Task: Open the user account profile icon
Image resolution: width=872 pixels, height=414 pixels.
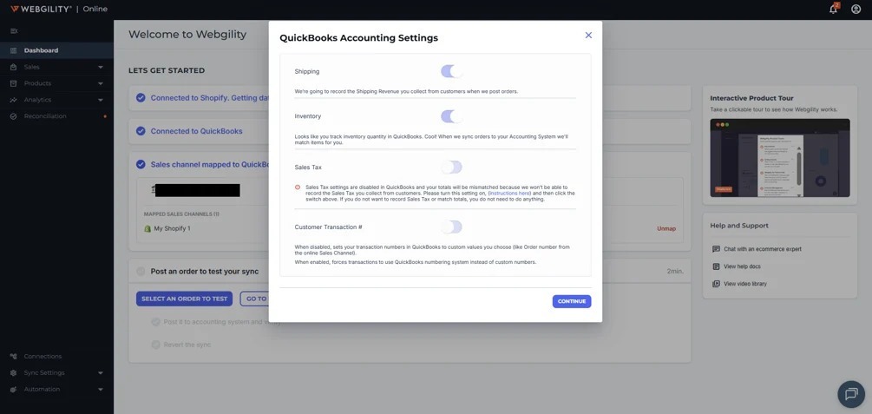Action: [856, 9]
